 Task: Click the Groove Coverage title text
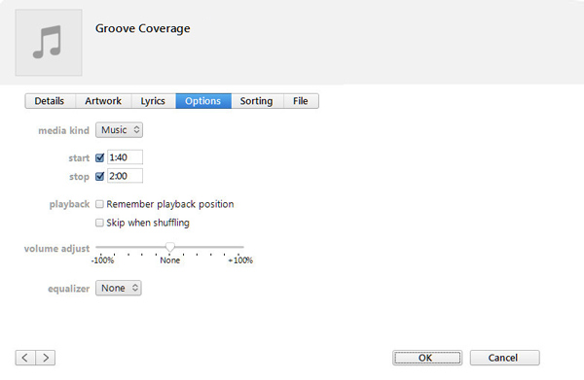(143, 28)
